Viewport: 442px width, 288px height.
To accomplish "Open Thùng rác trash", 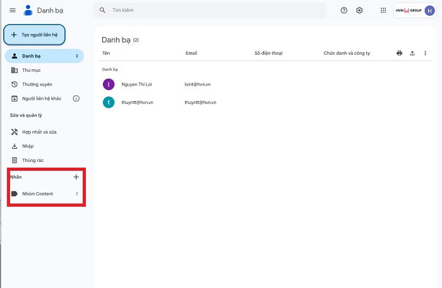I will [x=32, y=160].
